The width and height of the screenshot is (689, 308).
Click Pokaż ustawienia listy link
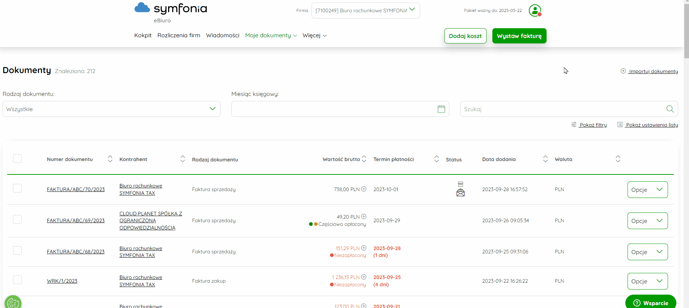pos(652,125)
